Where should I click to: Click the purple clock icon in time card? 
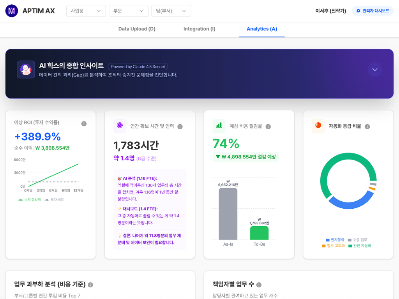(120, 125)
